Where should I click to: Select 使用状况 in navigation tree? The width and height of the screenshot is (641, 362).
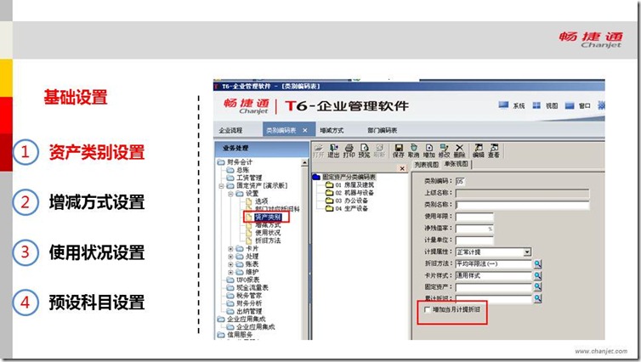click(268, 233)
